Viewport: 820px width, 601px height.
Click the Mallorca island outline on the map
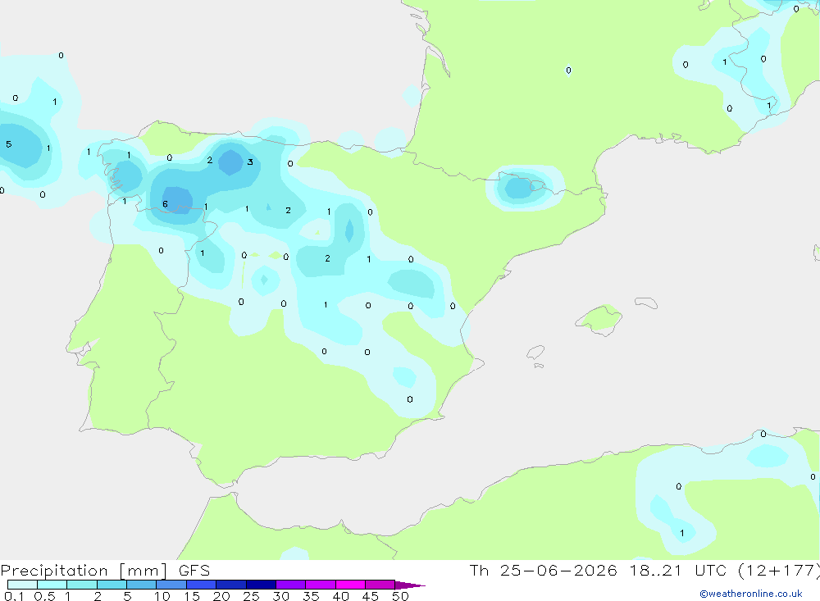(599, 319)
